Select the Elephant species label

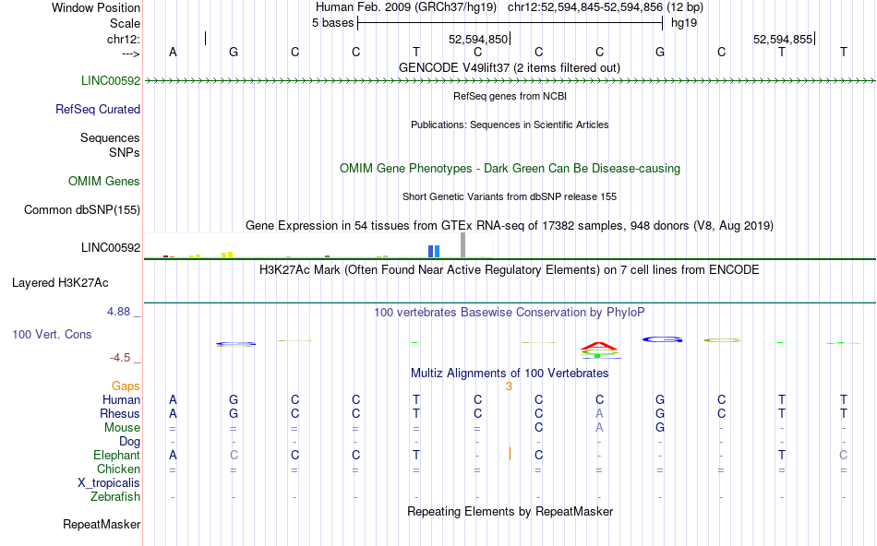116,455
